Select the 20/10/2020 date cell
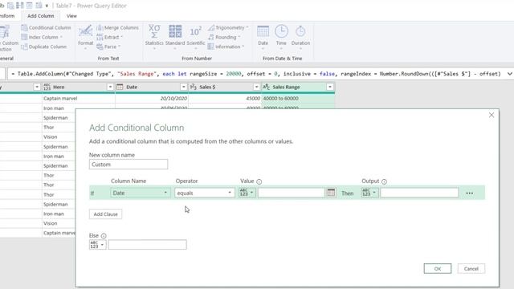Image resolution: width=514 pixels, height=289 pixels. (x=152, y=98)
